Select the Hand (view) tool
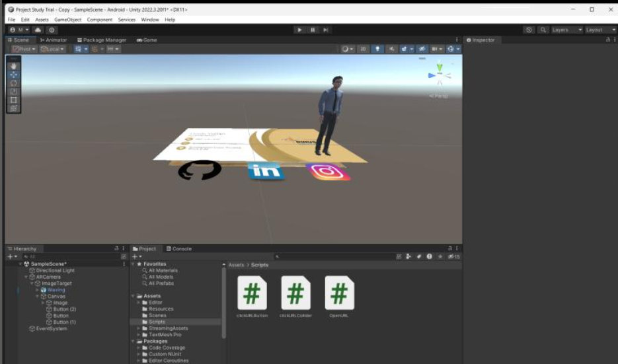This screenshot has height=364, width=618. pyautogui.click(x=14, y=66)
